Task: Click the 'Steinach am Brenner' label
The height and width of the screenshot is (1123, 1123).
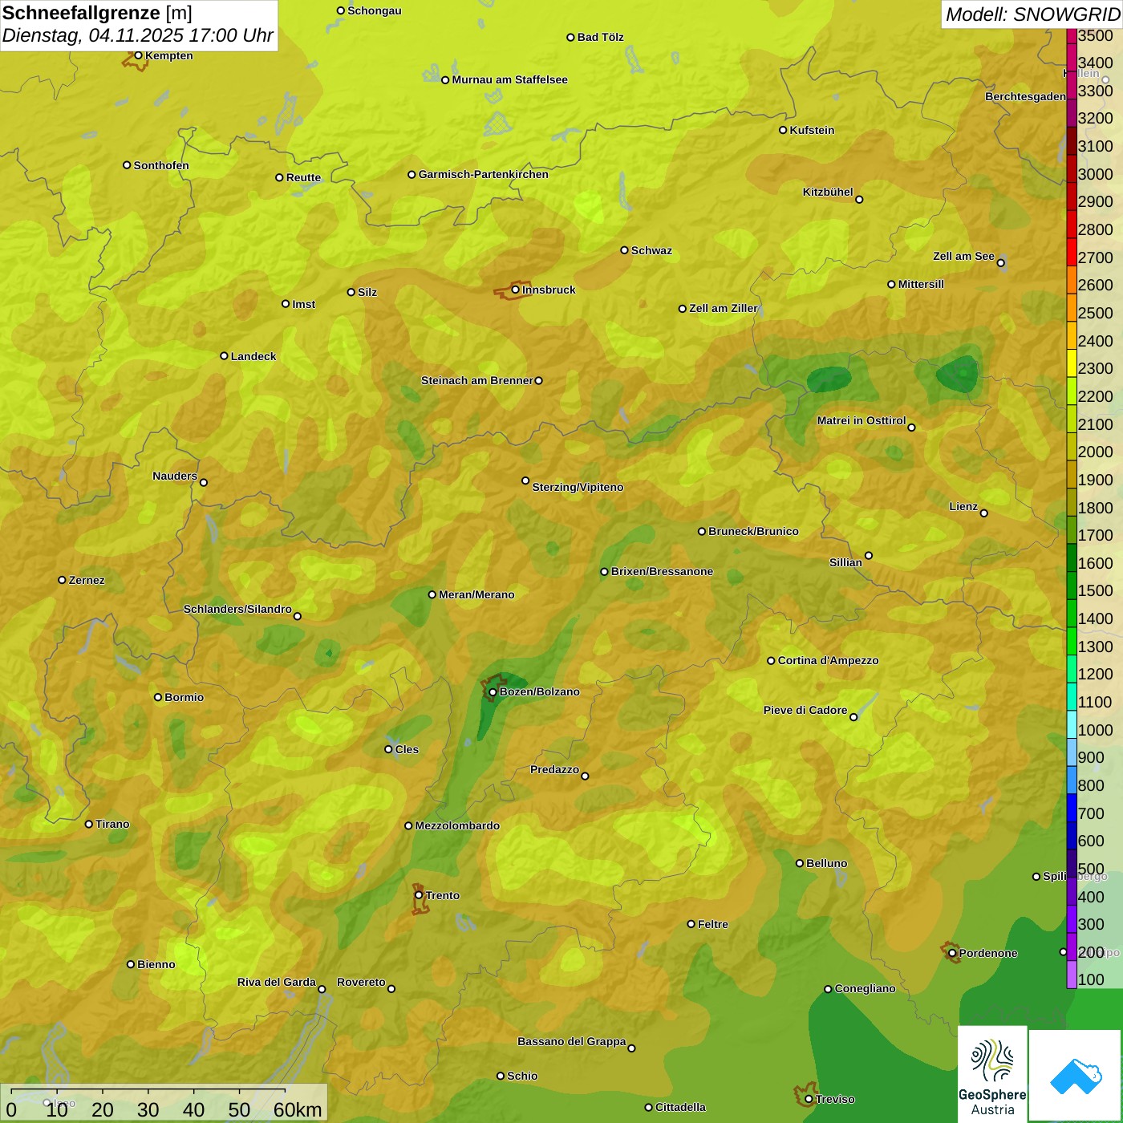Action: tap(477, 380)
